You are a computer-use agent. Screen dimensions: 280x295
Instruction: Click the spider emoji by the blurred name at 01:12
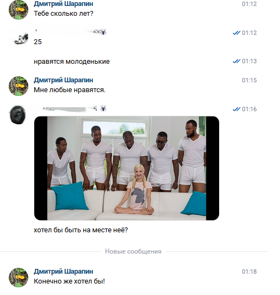coord(103,32)
